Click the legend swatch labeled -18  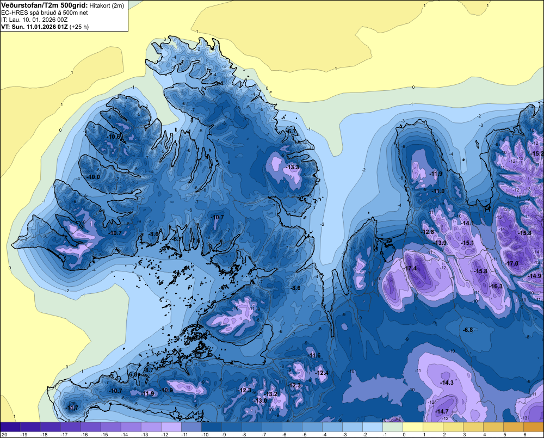pos(50,427)
